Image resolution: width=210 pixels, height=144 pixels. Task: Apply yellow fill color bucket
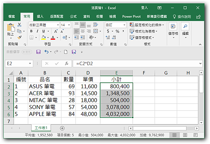pyautogui.click(x=43, y=38)
